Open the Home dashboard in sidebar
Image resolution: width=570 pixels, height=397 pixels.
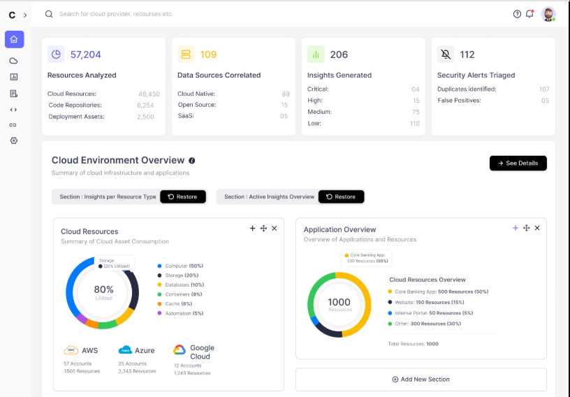click(14, 39)
